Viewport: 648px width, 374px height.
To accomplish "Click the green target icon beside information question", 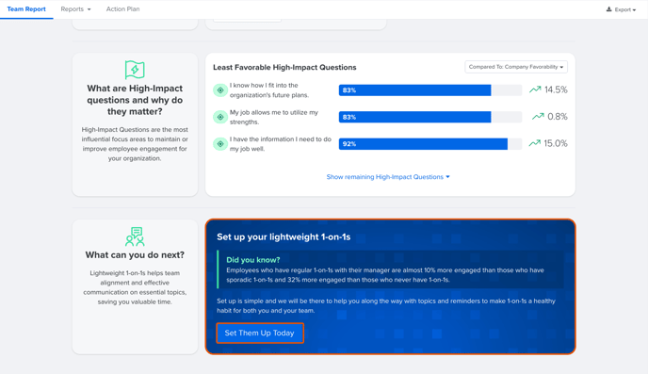I will (220, 144).
